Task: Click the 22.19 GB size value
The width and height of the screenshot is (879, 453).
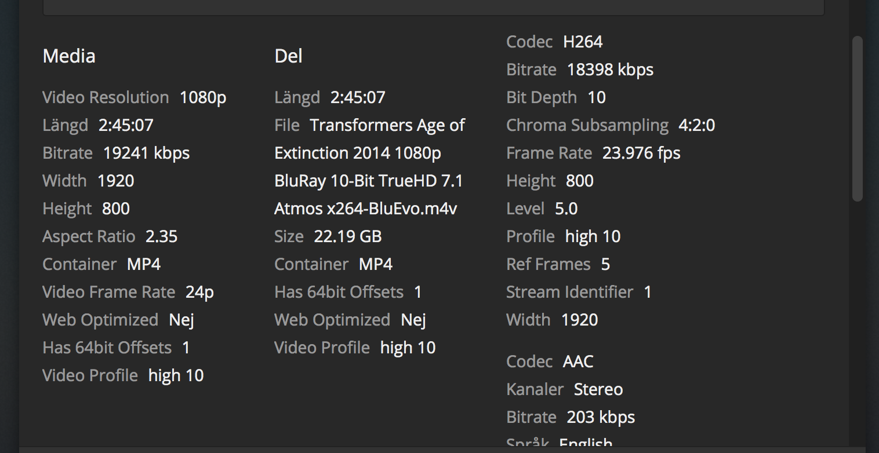Action: coord(347,236)
